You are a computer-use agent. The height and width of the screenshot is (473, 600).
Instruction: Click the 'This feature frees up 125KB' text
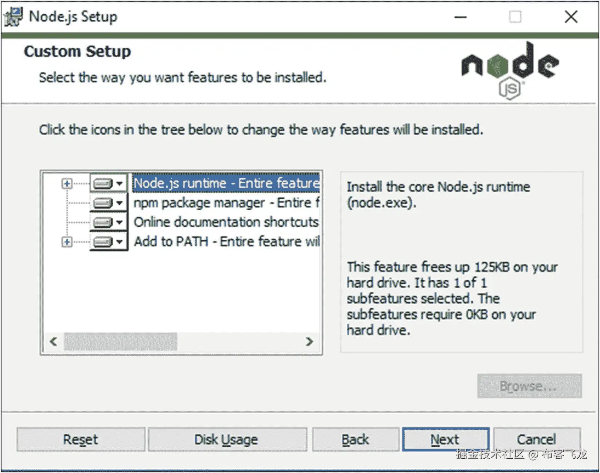coord(452,298)
